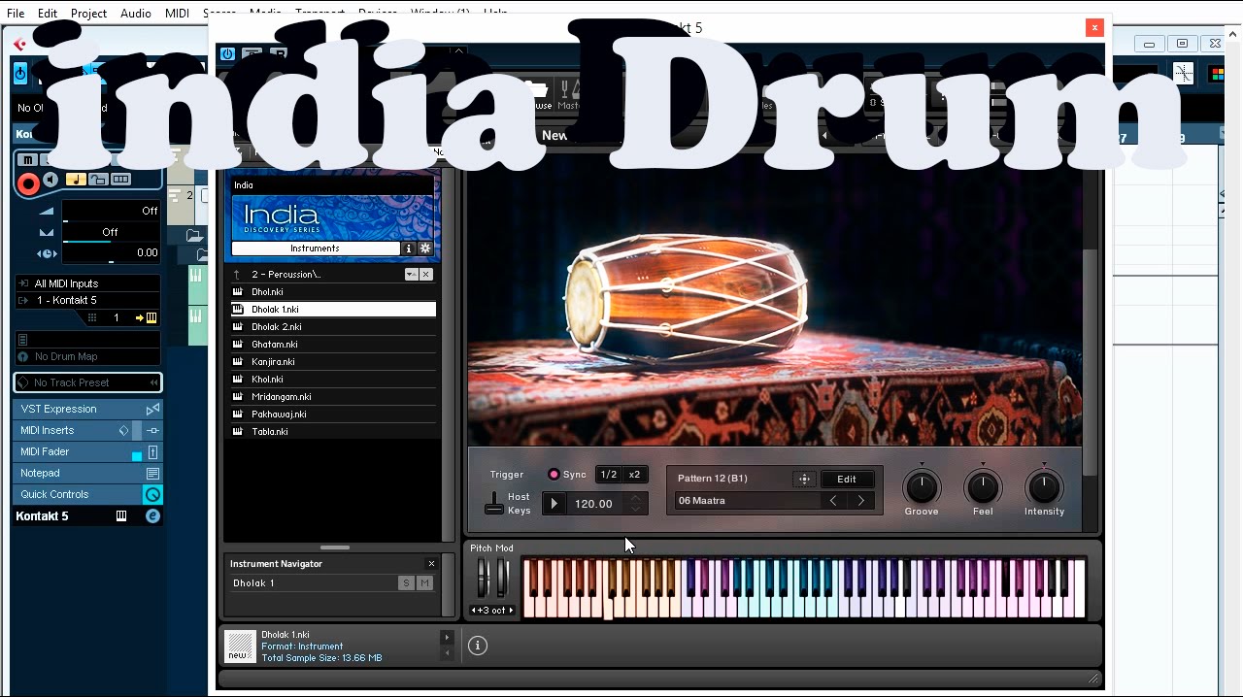Set half-time with the 1/2 button

pyautogui.click(x=609, y=475)
